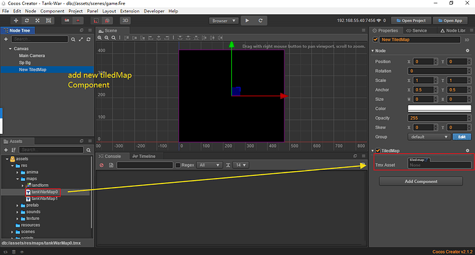Viewport: 475px width, 255px height.
Task: Click the Open Project button
Action: pos(411,21)
